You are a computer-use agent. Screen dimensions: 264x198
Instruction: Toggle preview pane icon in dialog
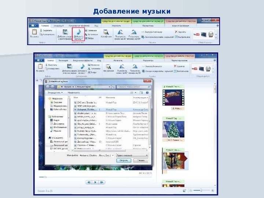click(141, 93)
